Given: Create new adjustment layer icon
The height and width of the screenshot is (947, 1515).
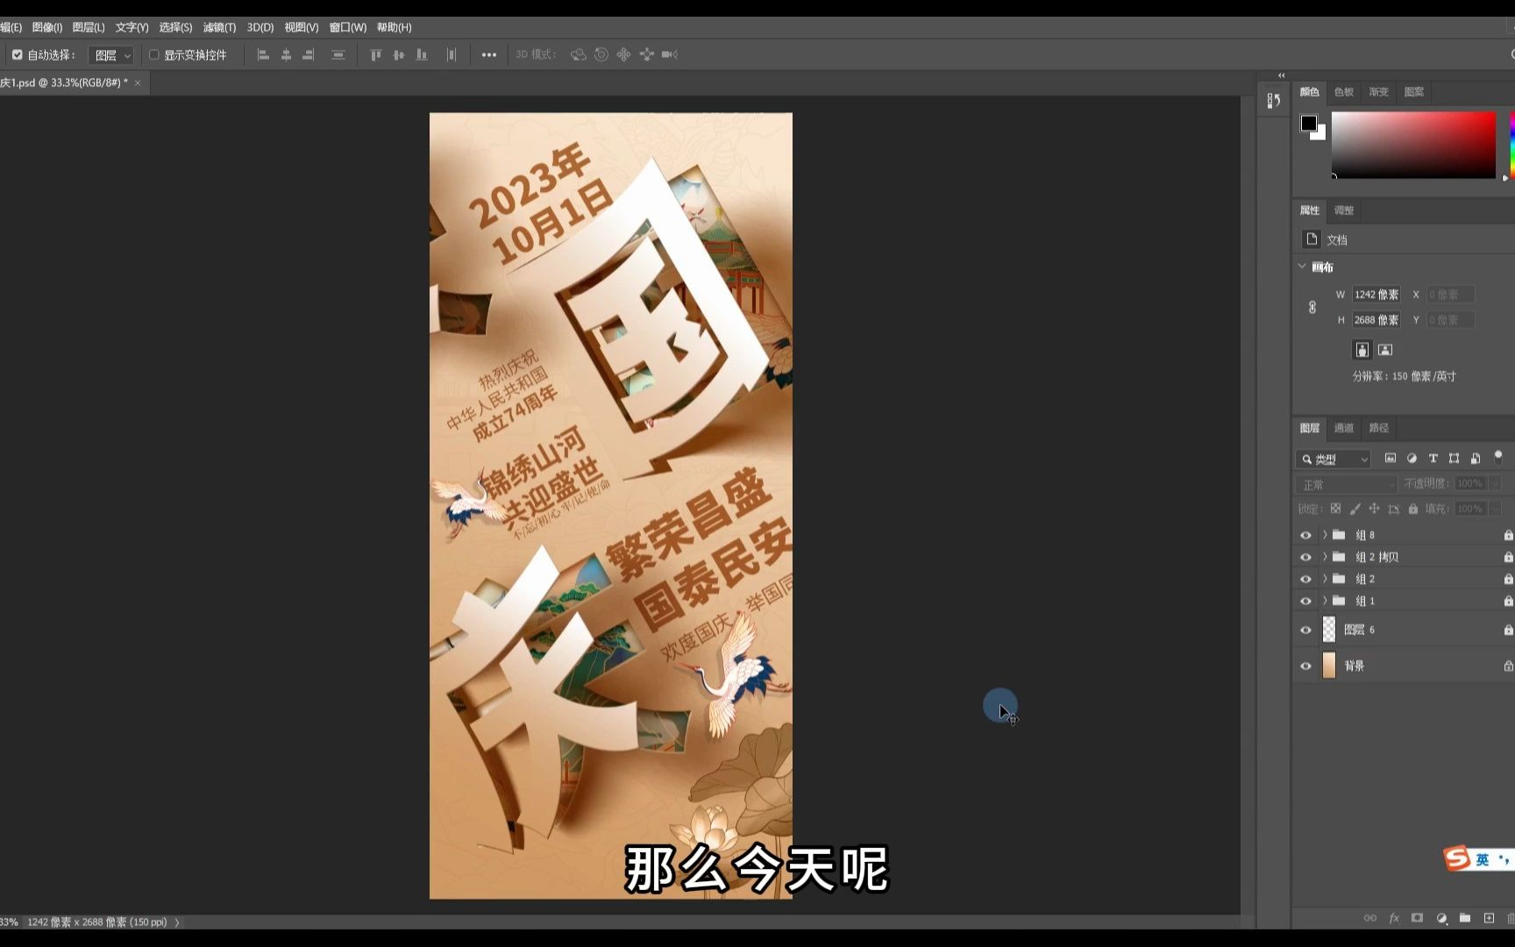Looking at the screenshot, I should pyautogui.click(x=1440, y=918).
